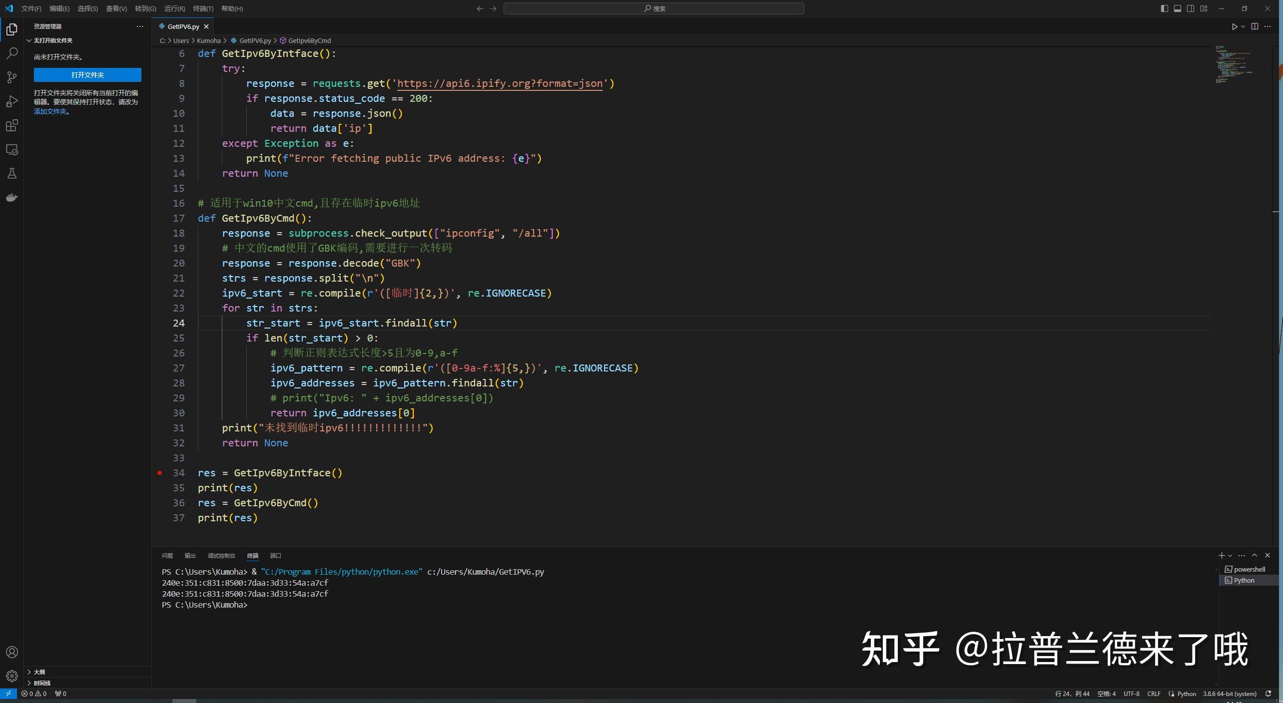The height and width of the screenshot is (703, 1283).
Task: Toggle the primary side bar
Action: tap(1164, 8)
